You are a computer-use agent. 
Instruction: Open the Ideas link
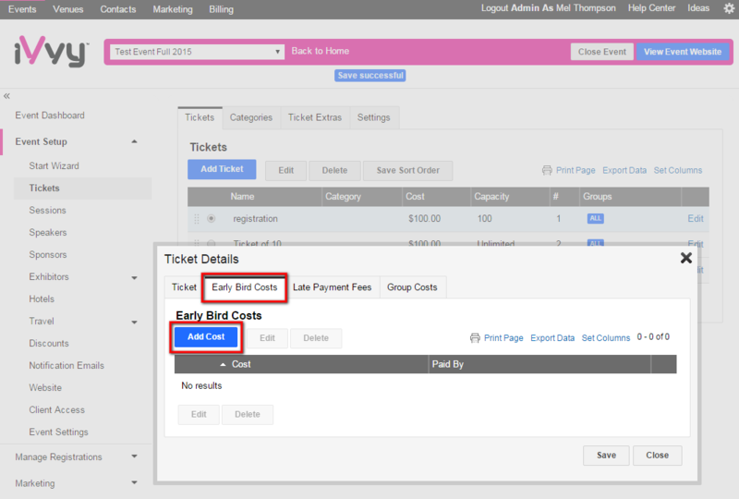click(698, 8)
